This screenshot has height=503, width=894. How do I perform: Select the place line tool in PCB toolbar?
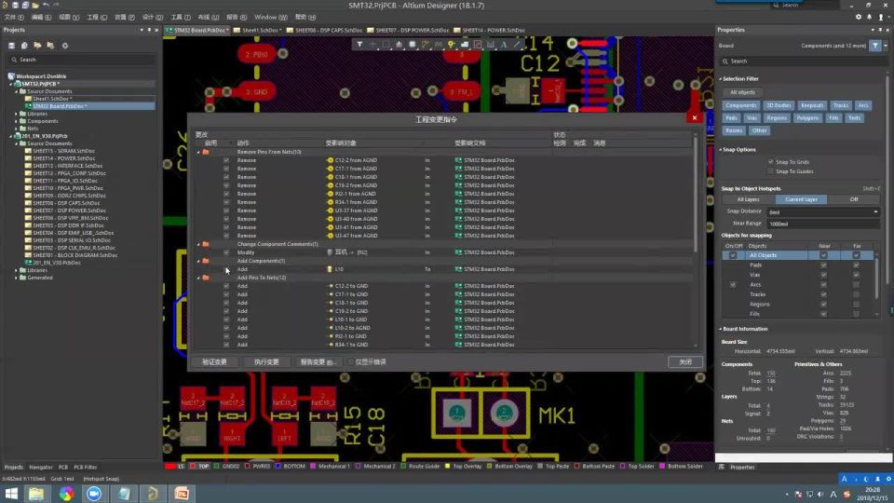point(517,44)
